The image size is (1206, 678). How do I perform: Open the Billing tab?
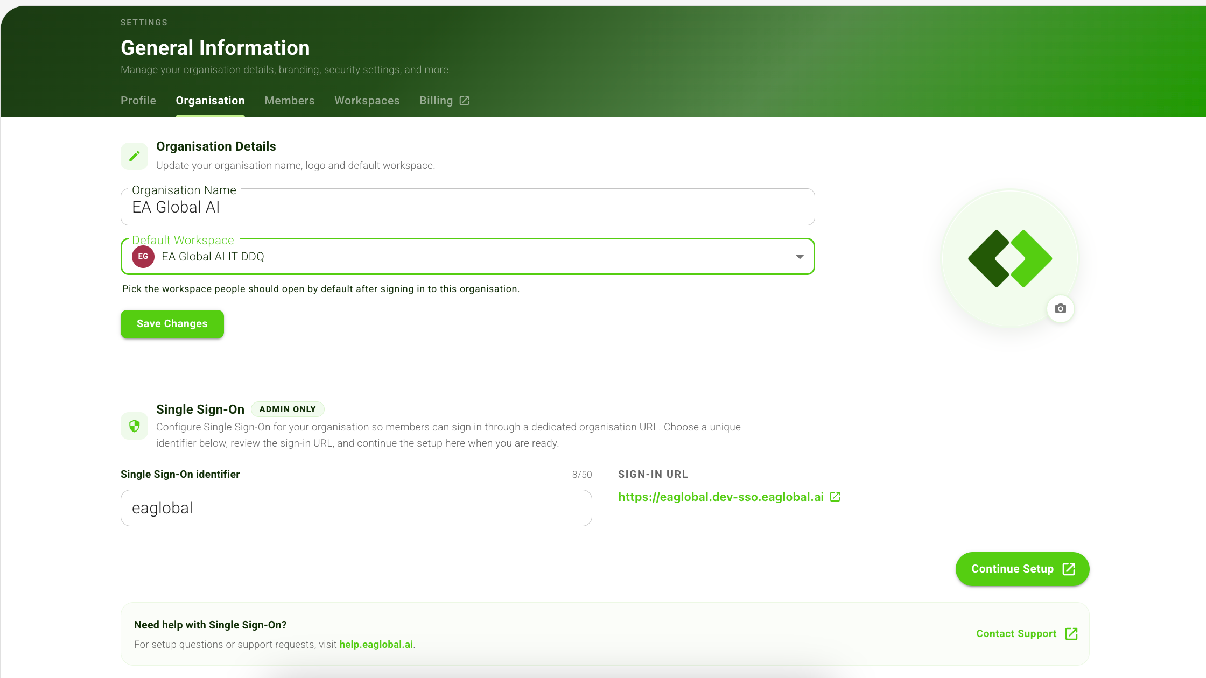(x=444, y=101)
